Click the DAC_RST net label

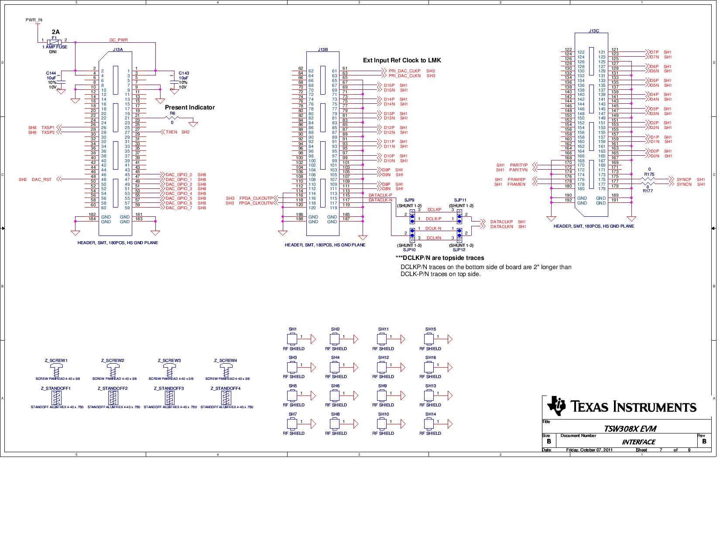(x=41, y=180)
